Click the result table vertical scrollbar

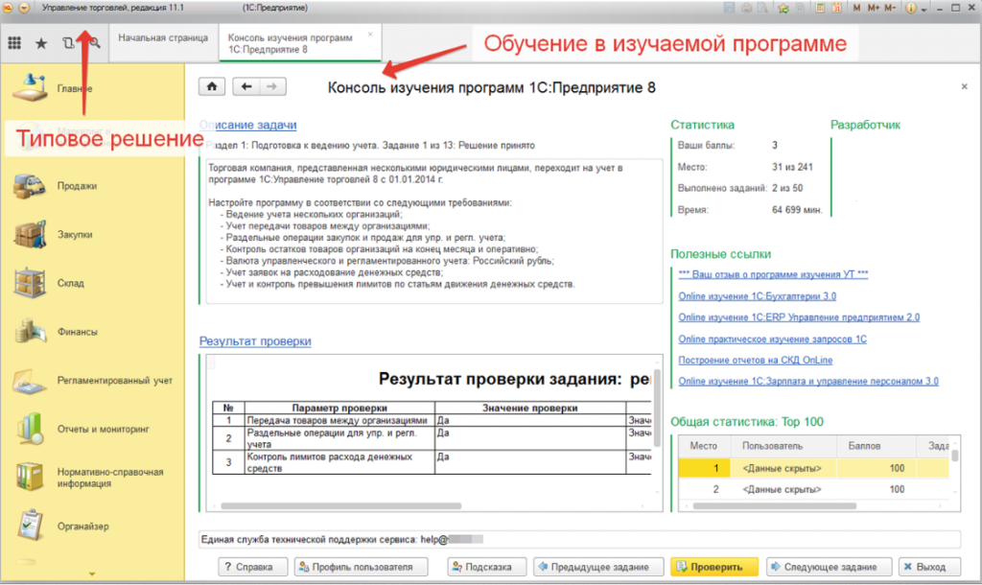[657, 409]
